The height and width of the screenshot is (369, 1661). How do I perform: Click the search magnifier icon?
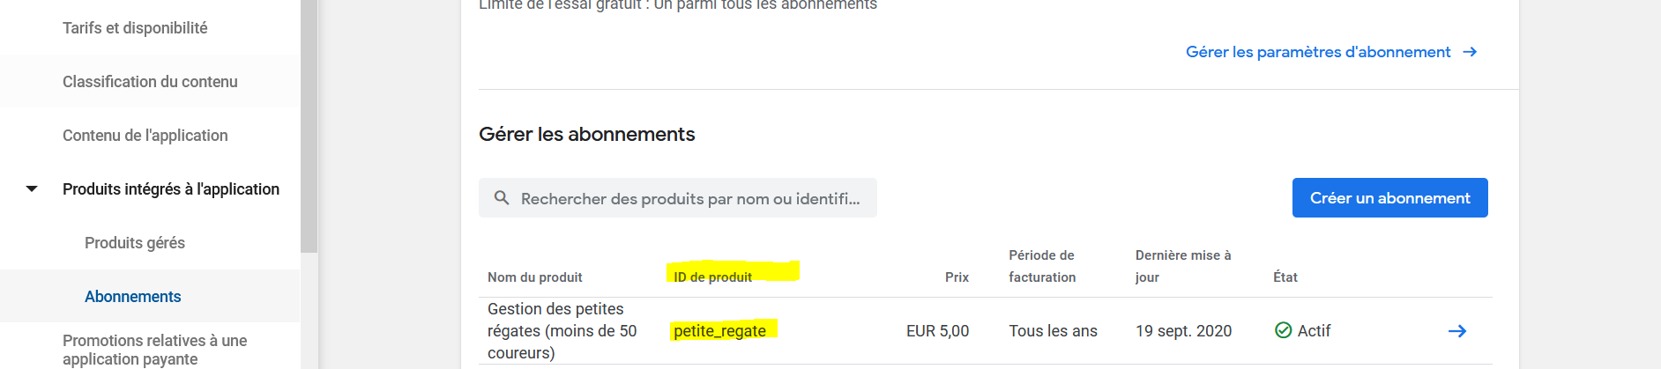pos(502,198)
